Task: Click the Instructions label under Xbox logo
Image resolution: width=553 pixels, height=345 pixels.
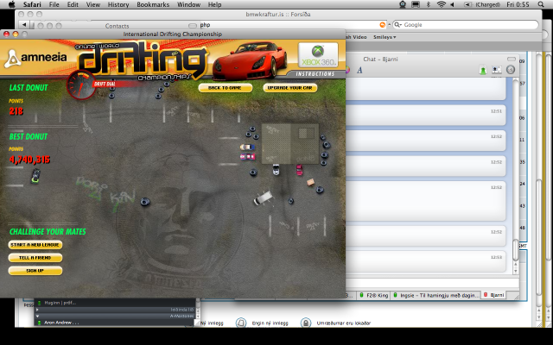Action: point(319,74)
